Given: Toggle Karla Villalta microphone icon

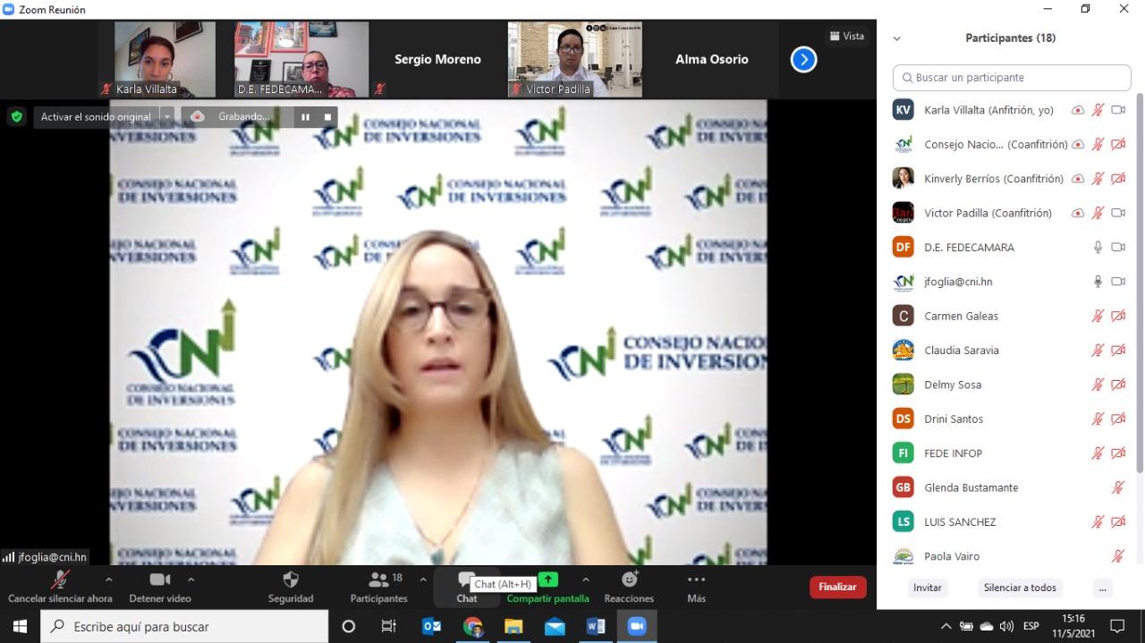Looking at the screenshot, I should [x=1098, y=110].
